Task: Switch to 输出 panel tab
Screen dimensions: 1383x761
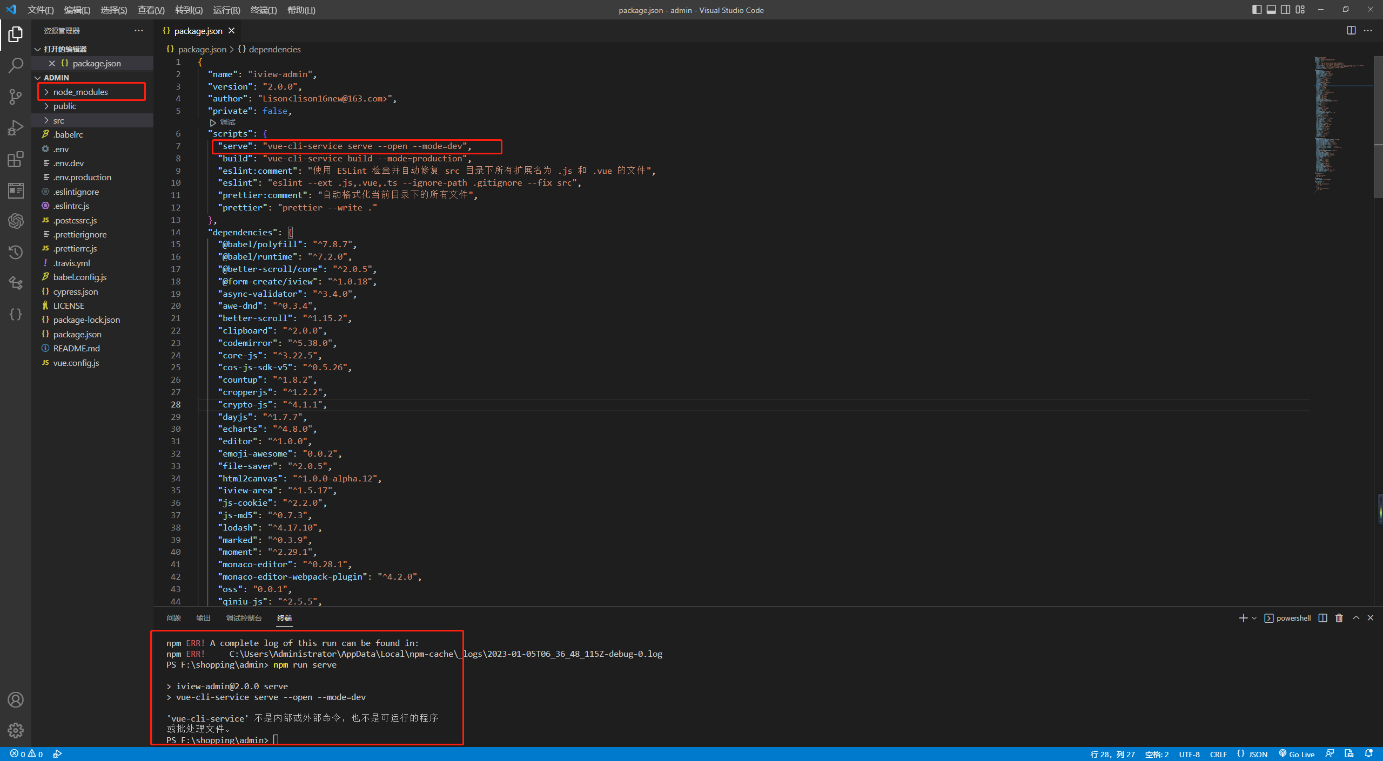Action: coord(203,618)
